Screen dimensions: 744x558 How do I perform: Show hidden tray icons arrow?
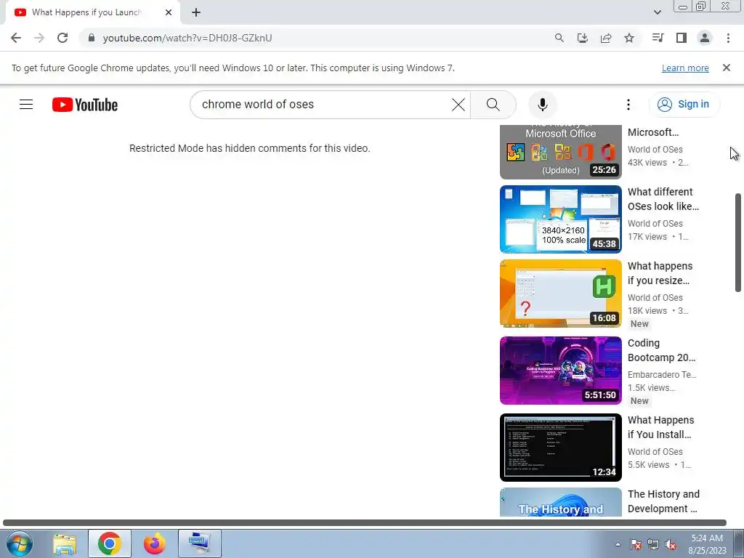coord(618,544)
